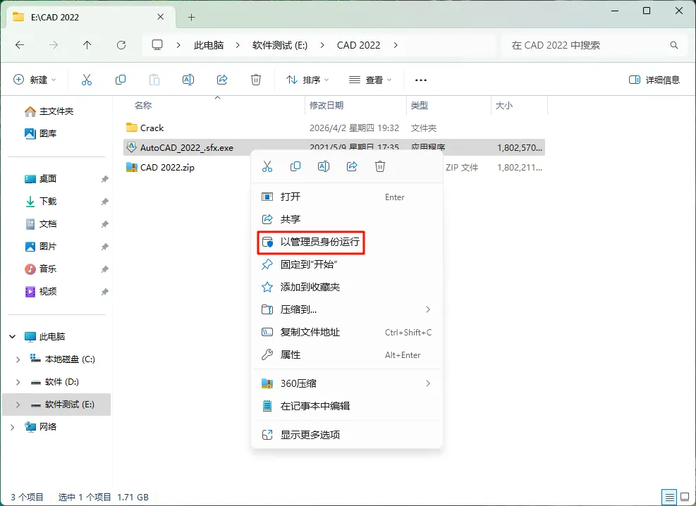Screen dimensions: 696x506
Task: Click the Crack folder icon
Action: coord(131,128)
